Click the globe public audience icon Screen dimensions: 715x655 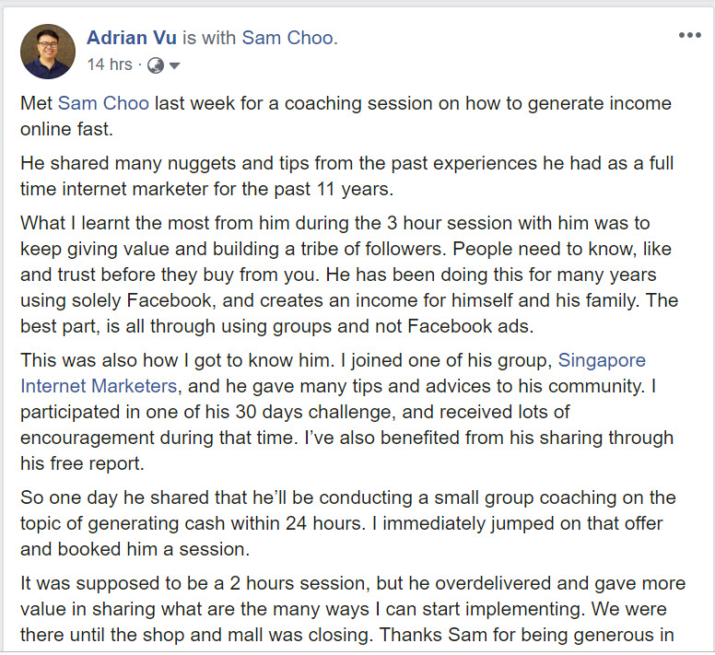pos(156,65)
